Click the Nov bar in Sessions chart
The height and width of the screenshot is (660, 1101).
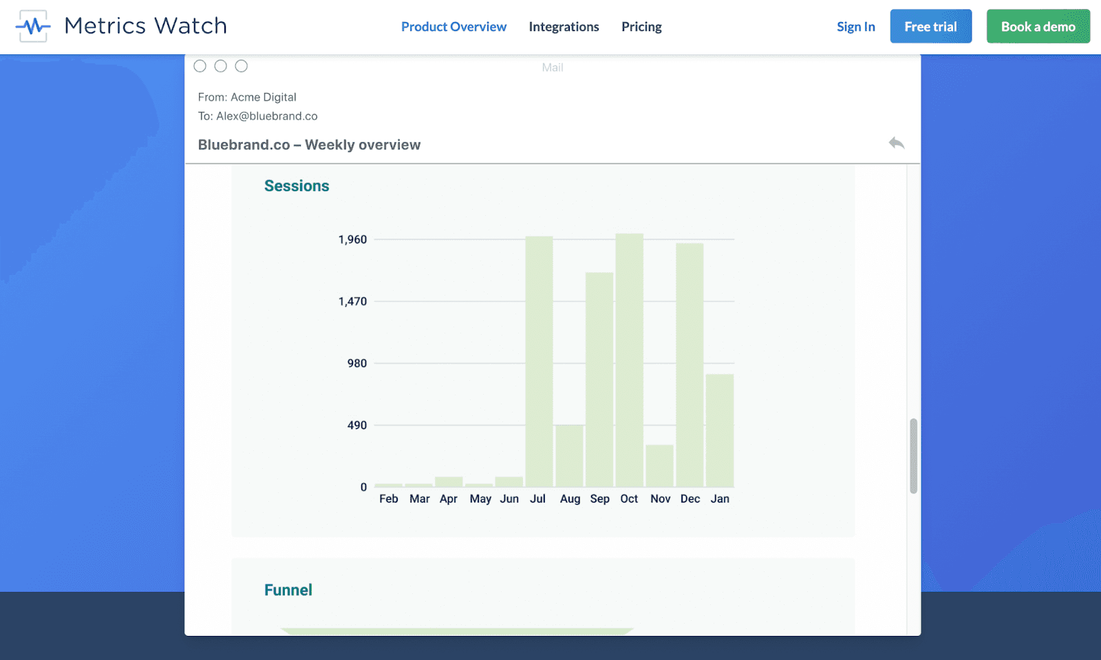pos(659,466)
